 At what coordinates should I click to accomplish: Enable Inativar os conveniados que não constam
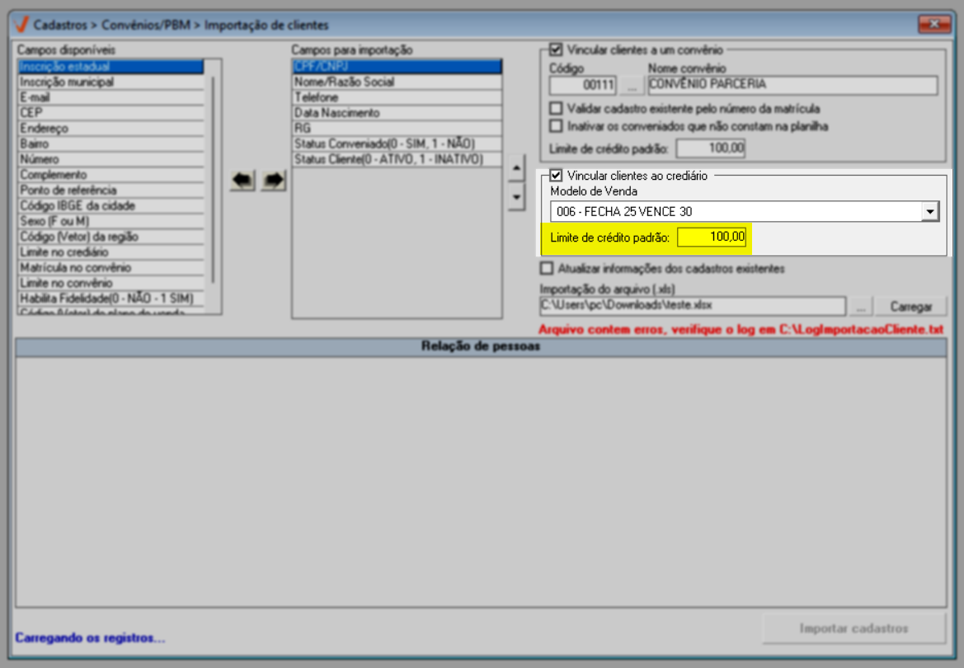click(x=556, y=126)
